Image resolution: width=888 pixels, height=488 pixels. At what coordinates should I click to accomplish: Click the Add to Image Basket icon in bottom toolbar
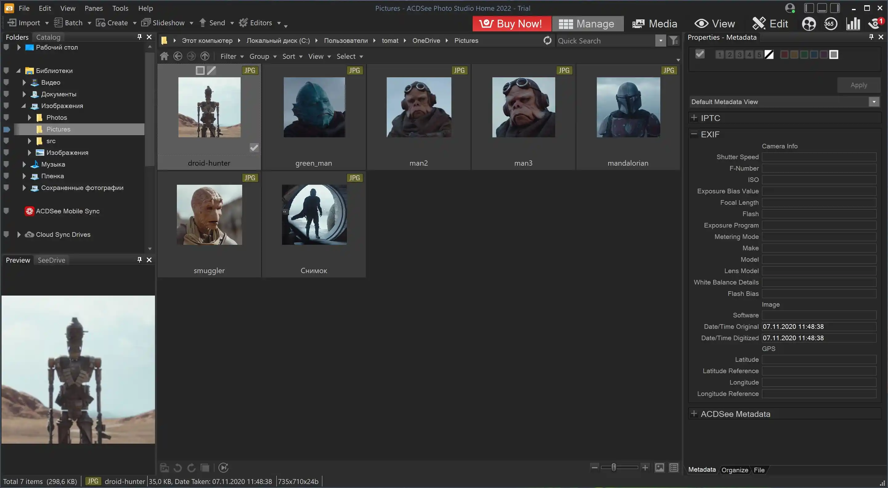165,468
